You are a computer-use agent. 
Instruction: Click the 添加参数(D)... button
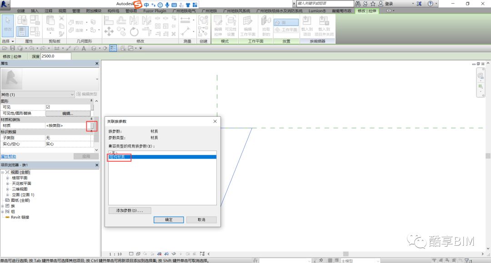click(130, 210)
